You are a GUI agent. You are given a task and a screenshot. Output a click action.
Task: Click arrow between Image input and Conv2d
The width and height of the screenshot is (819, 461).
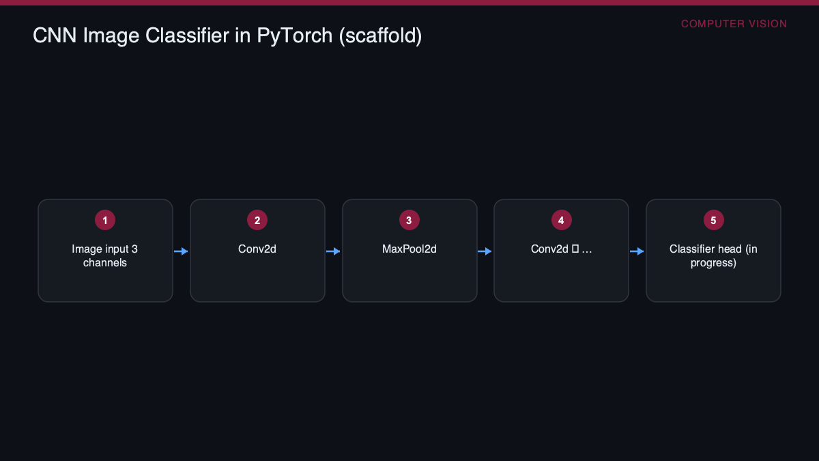181,251
